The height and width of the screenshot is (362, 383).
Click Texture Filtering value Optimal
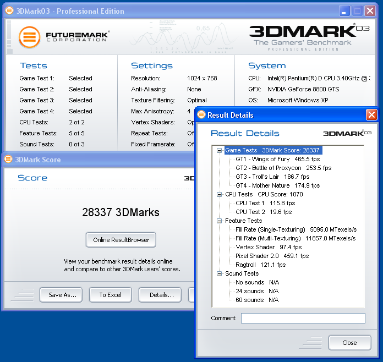[197, 100]
